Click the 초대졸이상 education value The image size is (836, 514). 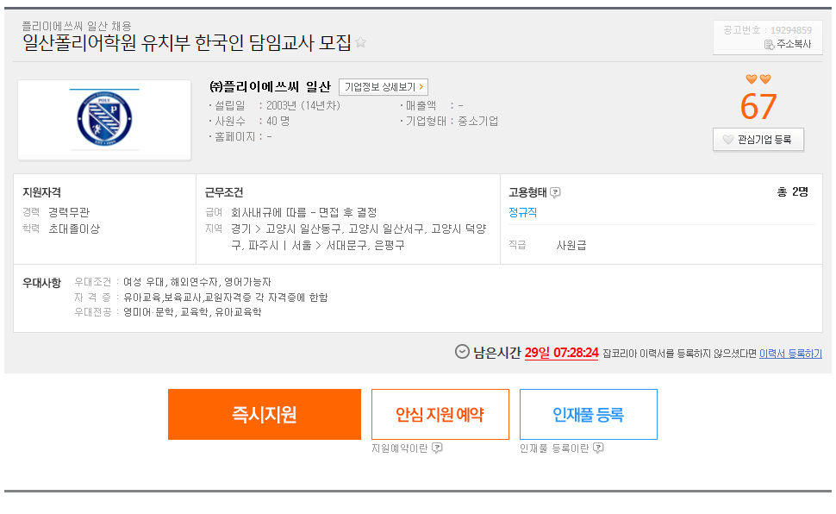(x=74, y=229)
